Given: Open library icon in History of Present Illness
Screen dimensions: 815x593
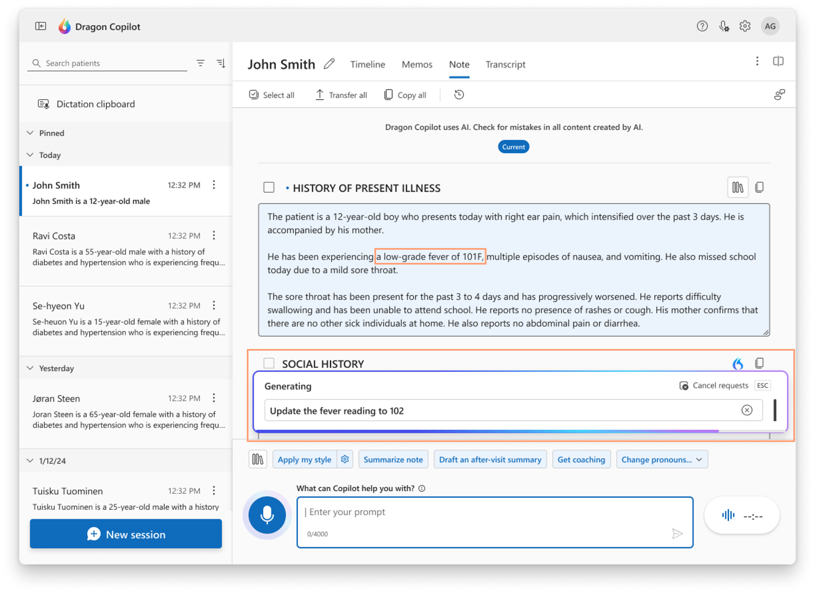Looking at the screenshot, I should [737, 187].
